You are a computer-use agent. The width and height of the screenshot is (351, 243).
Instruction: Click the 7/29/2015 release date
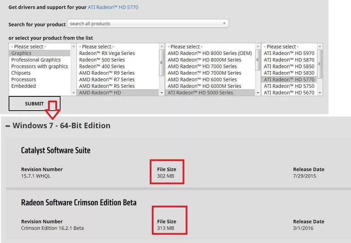click(x=305, y=176)
